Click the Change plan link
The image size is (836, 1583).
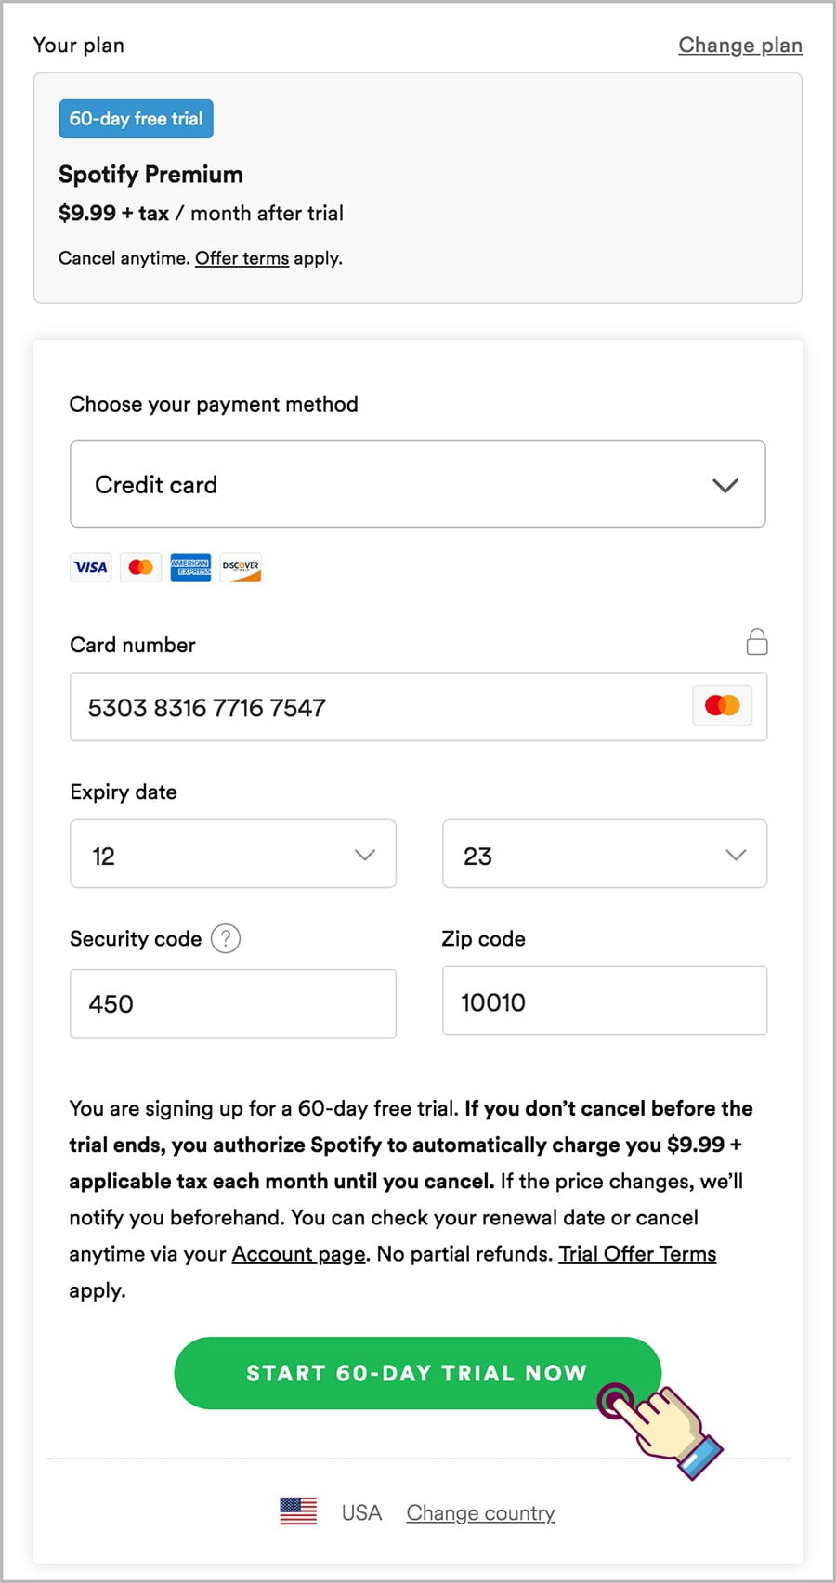pyautogui.click(x=740, y=45)
